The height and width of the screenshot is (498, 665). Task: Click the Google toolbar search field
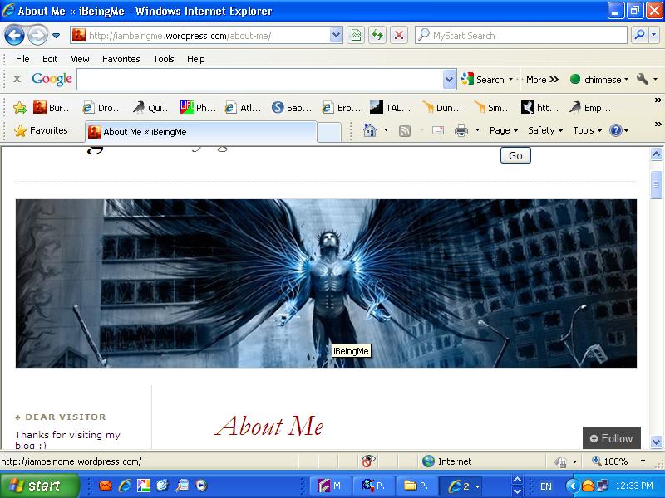(x=260, y=79)
